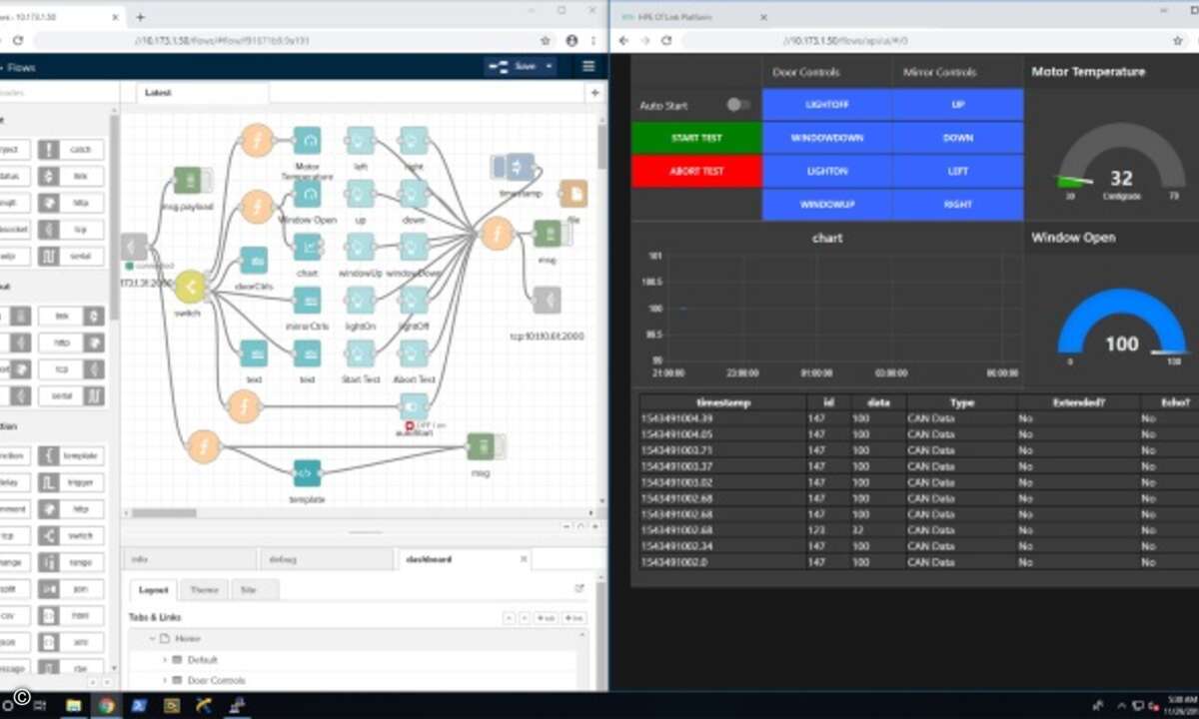Select the dashboard sidebar tab

click(x=465, y=559)
